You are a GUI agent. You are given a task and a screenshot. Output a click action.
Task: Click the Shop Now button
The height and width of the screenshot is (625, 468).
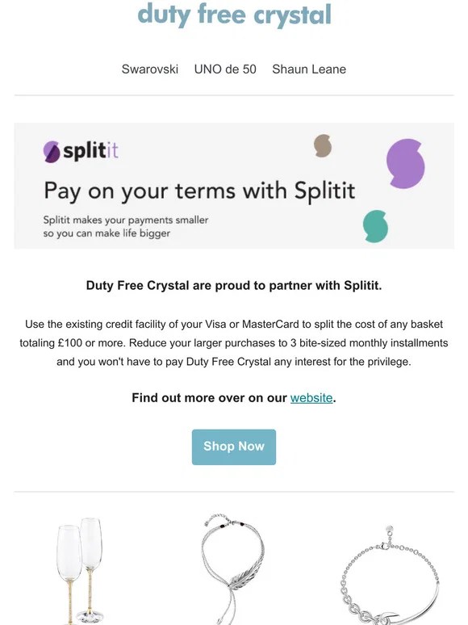click(x=234, y=447)
